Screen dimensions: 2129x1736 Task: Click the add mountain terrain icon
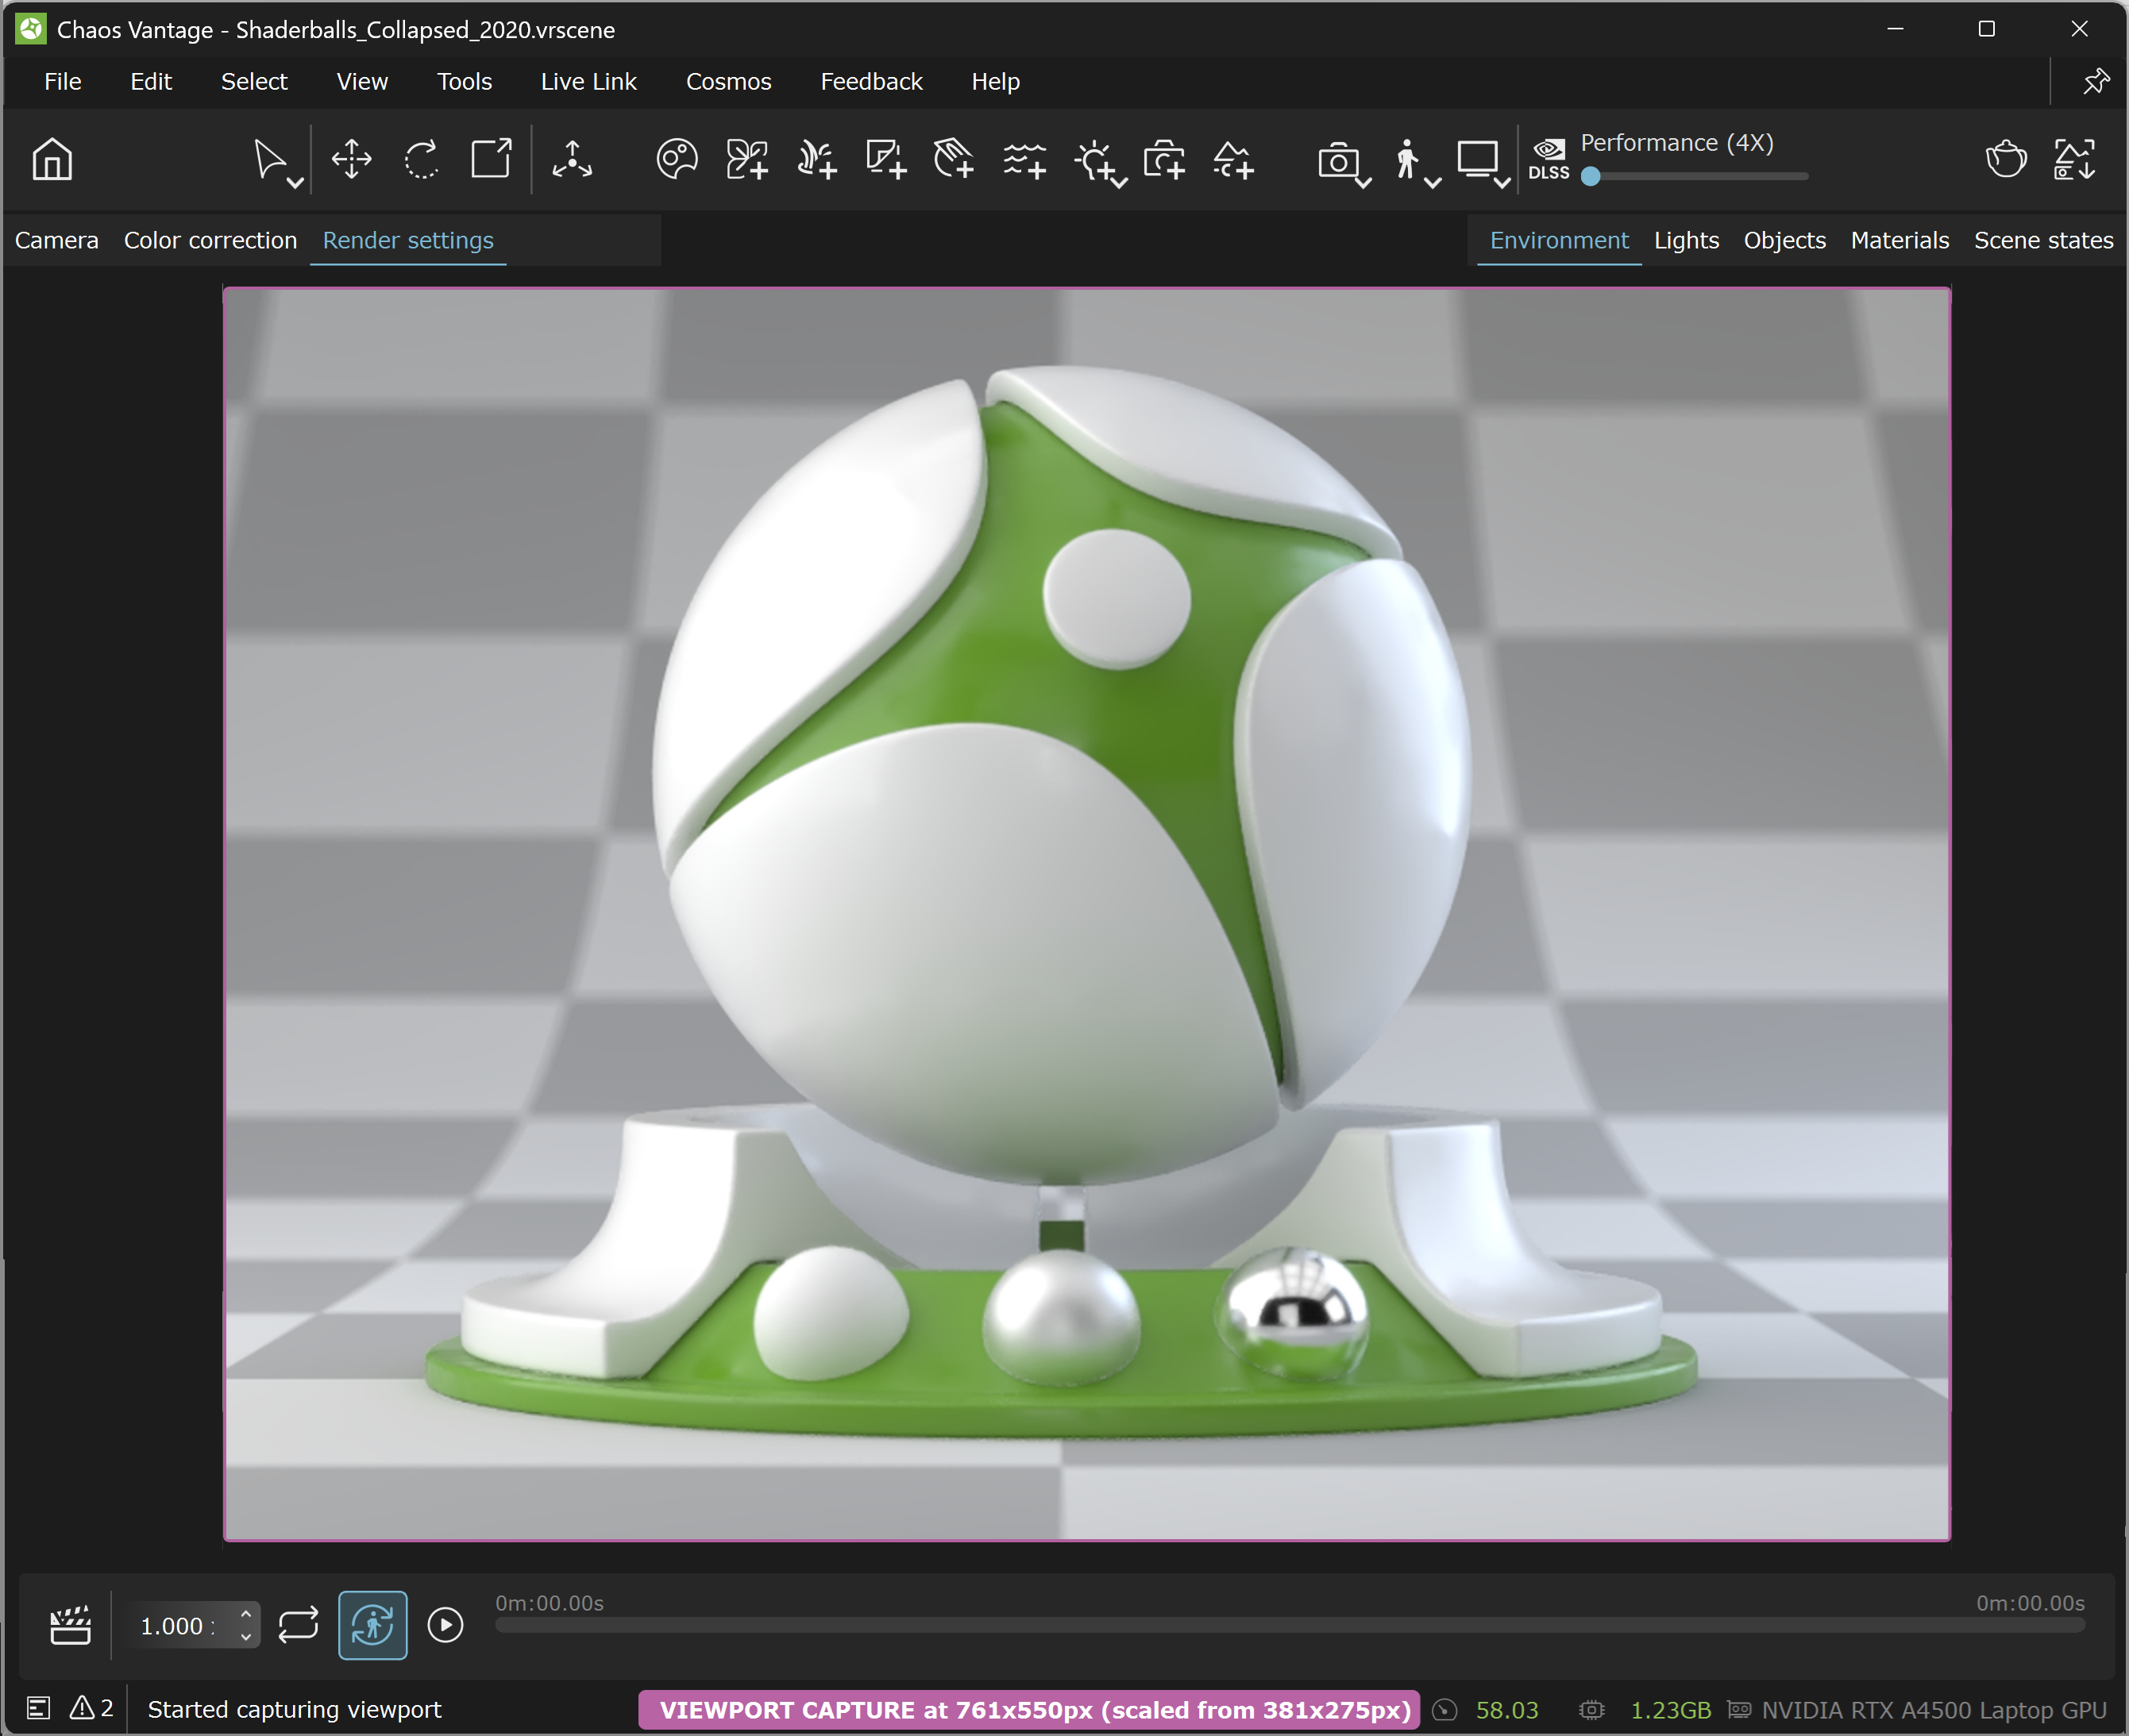(x=1233, y=159)
